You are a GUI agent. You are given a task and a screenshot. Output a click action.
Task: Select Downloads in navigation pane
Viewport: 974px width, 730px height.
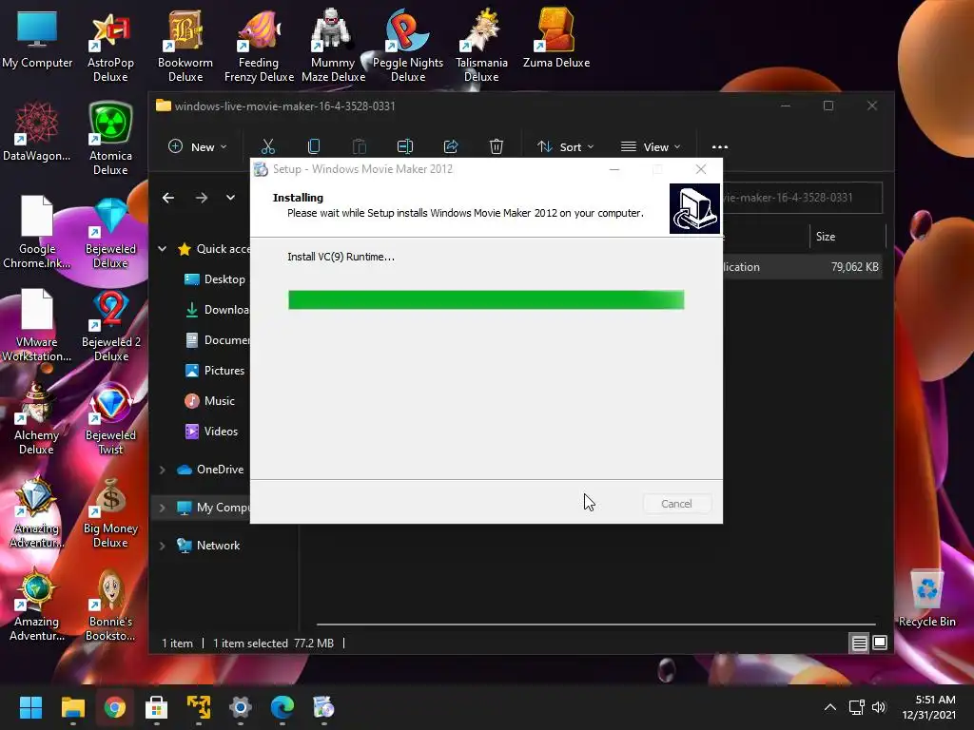coord(218,310)
